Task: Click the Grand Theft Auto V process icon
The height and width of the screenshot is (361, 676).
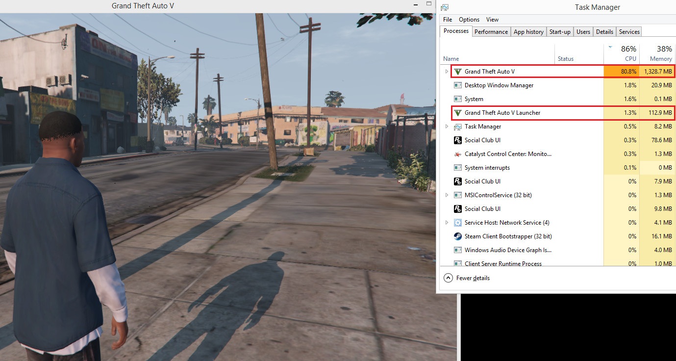Action: click(x=458, y=72)
